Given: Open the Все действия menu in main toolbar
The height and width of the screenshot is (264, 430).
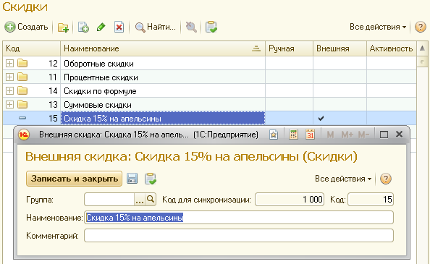Looking at the screenshot, I should pyautogui.click(x=378, y=27).
